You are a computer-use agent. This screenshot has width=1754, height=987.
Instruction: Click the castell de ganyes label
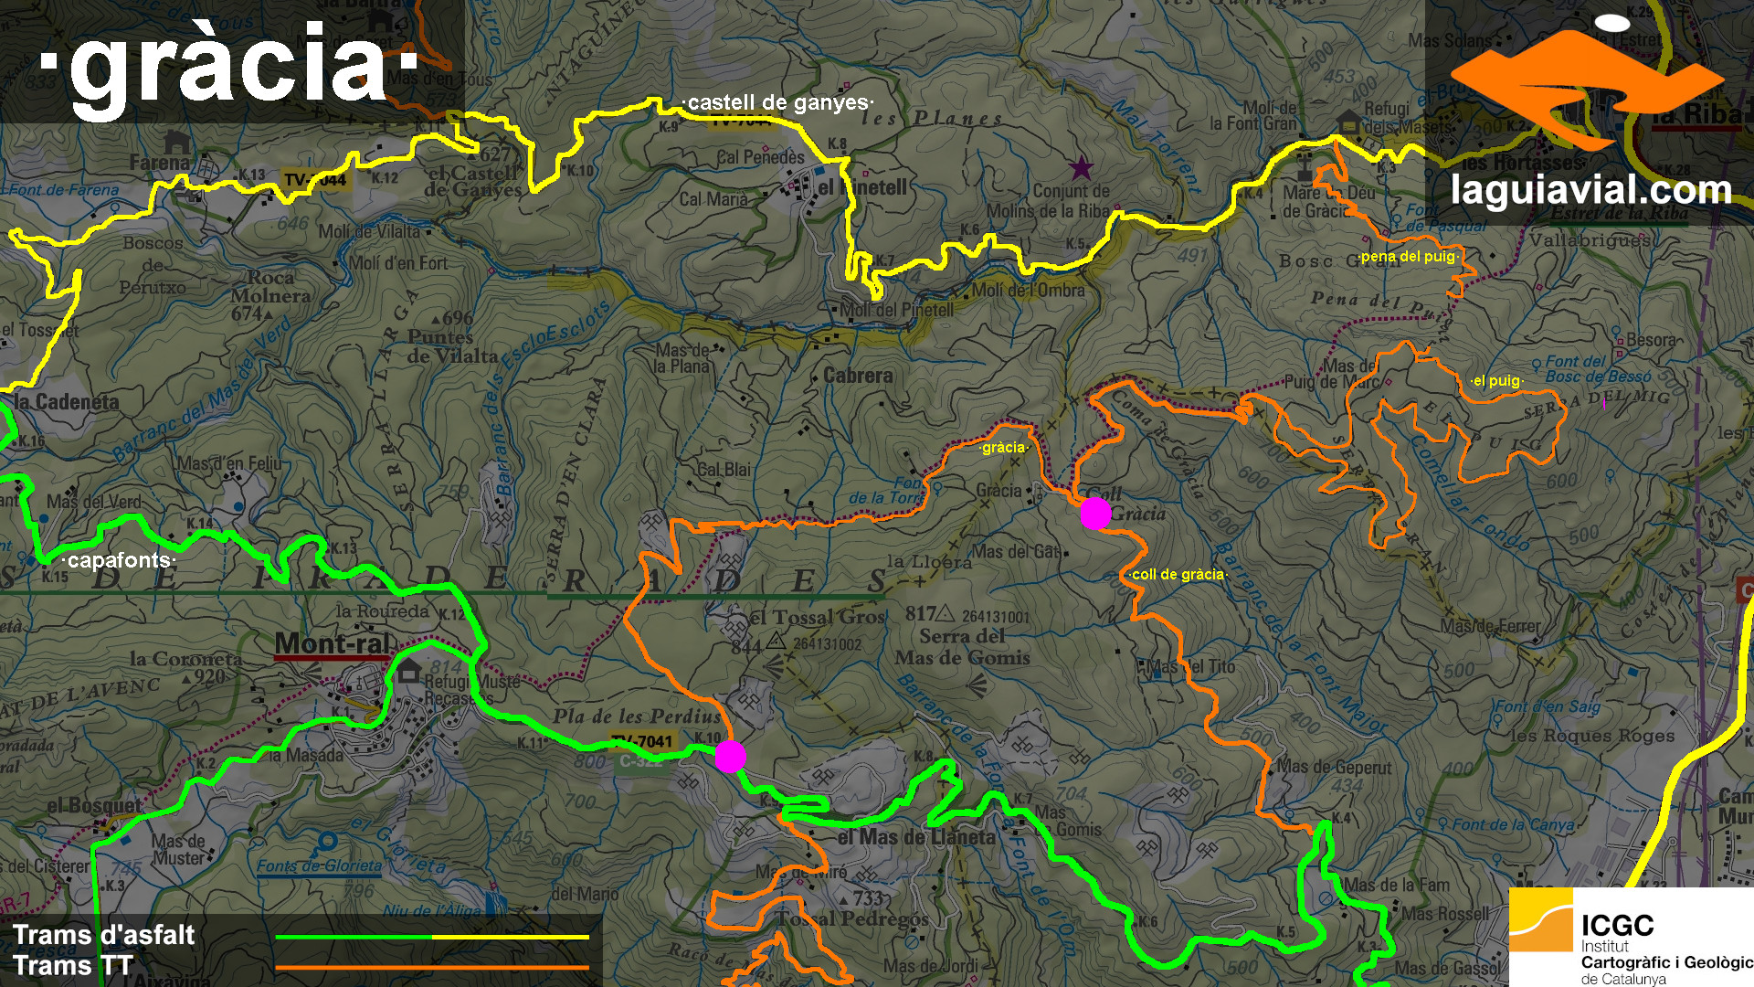tap(777, 103)
